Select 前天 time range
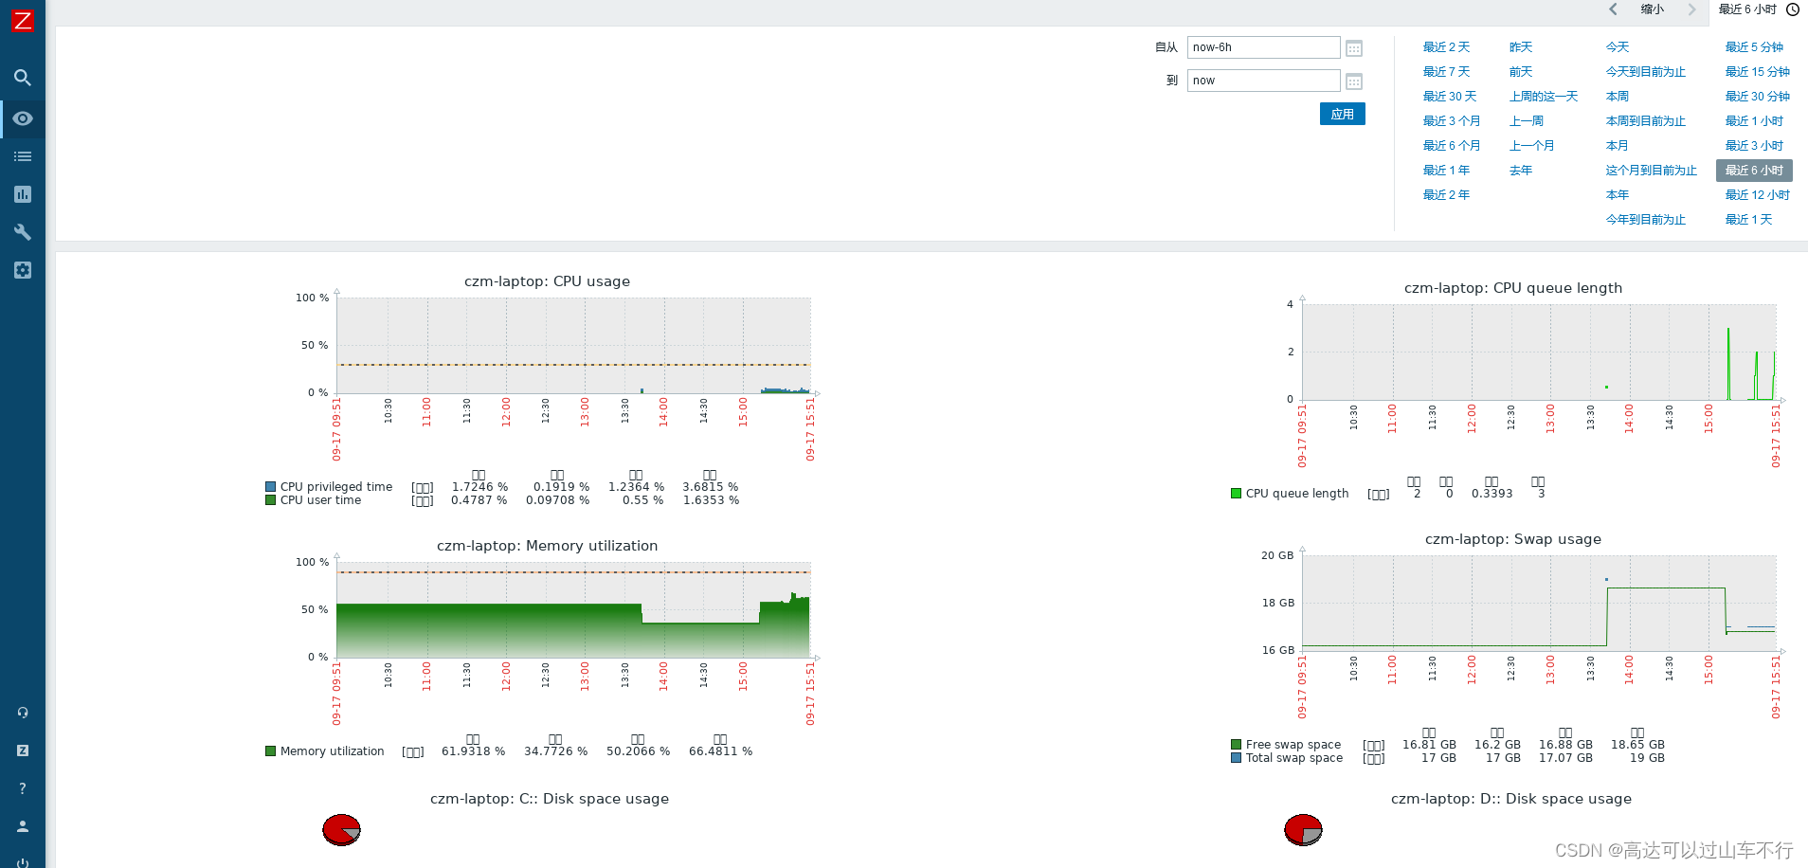This screenshot has height=868, width=1808. coord(1521,72)
